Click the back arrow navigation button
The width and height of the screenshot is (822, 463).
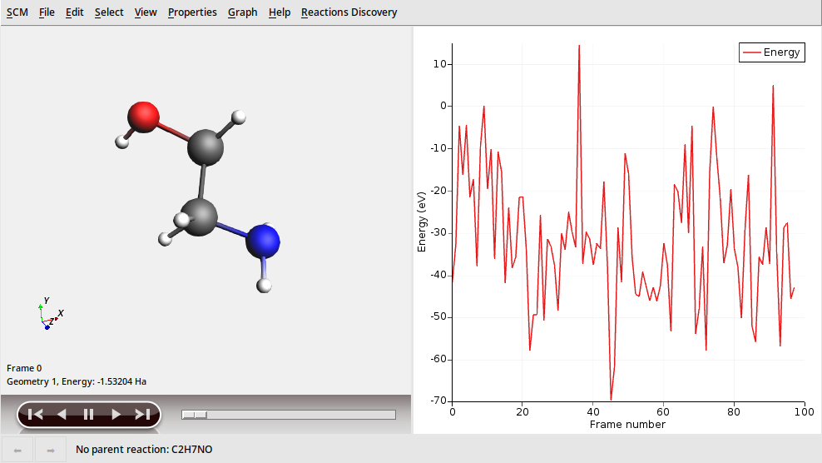click(x=18, y=450)
